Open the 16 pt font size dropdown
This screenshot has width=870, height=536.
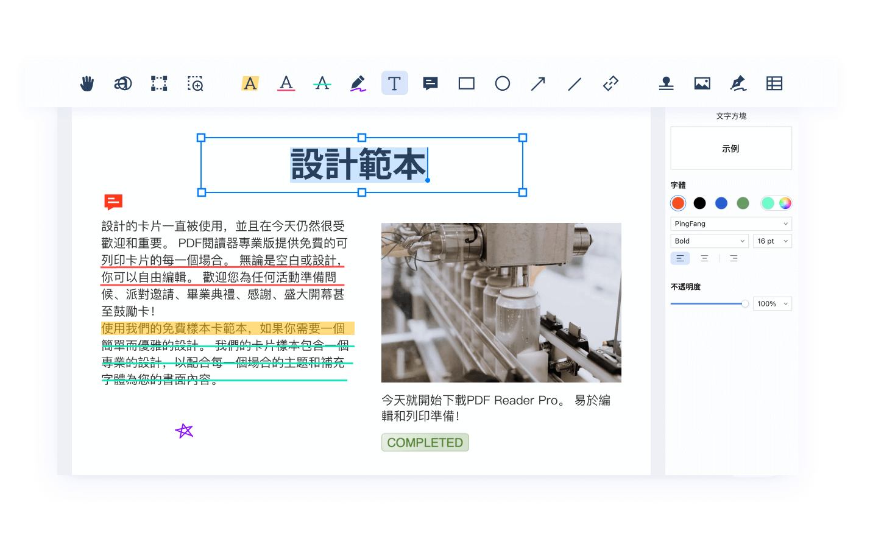click(772, 241)
